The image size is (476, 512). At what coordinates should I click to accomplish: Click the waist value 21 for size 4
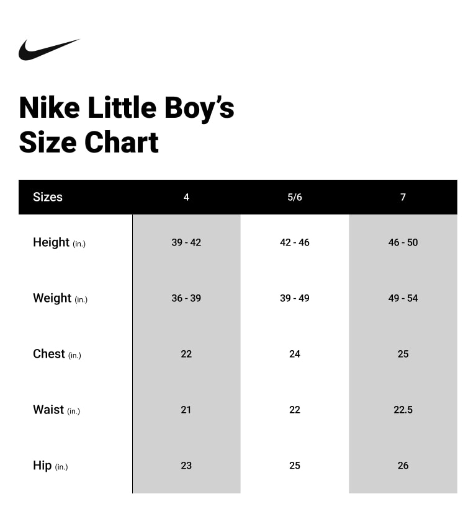[186, 410]
